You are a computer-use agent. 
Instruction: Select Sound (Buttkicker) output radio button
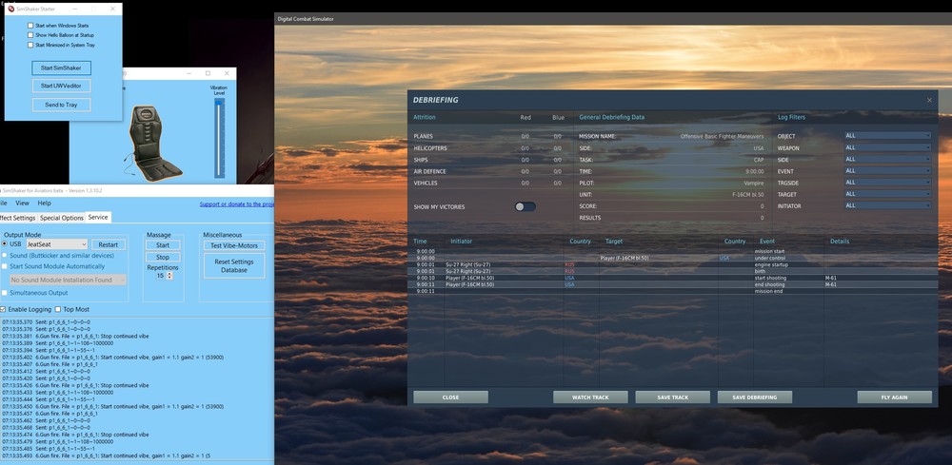pos(4,255)
